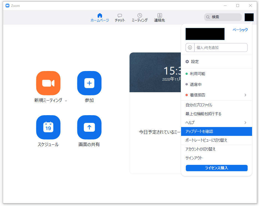Image resolution: width=259 pixels, height=206 pixels.
Task: Start a 新規ミーティング with orange camera icon
Action: coord(48,83)
